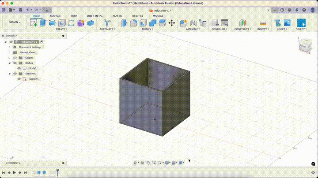Jump to the timeline end

coord(25,173)
